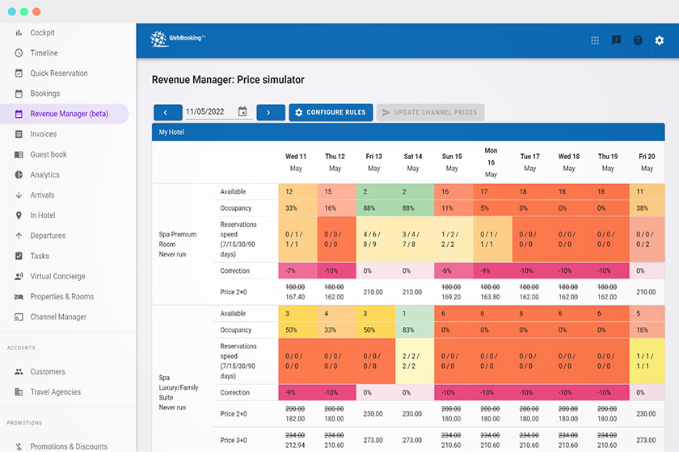Click the Virtual Concierge voice icon
Screen dimensions: 679x452
19,276
